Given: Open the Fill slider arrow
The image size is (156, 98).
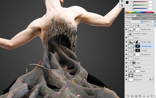Looking at the screenshot, I should tap(154, 25).
